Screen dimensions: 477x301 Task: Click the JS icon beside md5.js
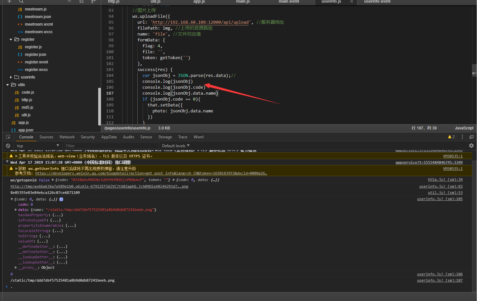click(x=17, y=108)
